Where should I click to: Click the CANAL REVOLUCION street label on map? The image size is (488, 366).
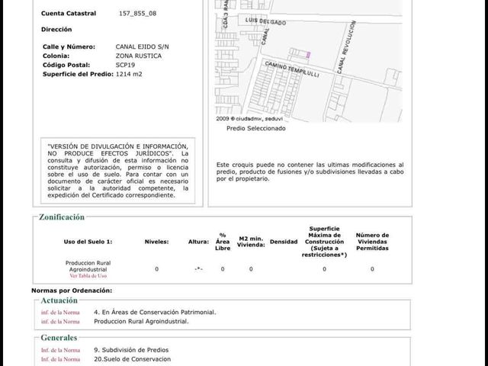coord(346,47)
